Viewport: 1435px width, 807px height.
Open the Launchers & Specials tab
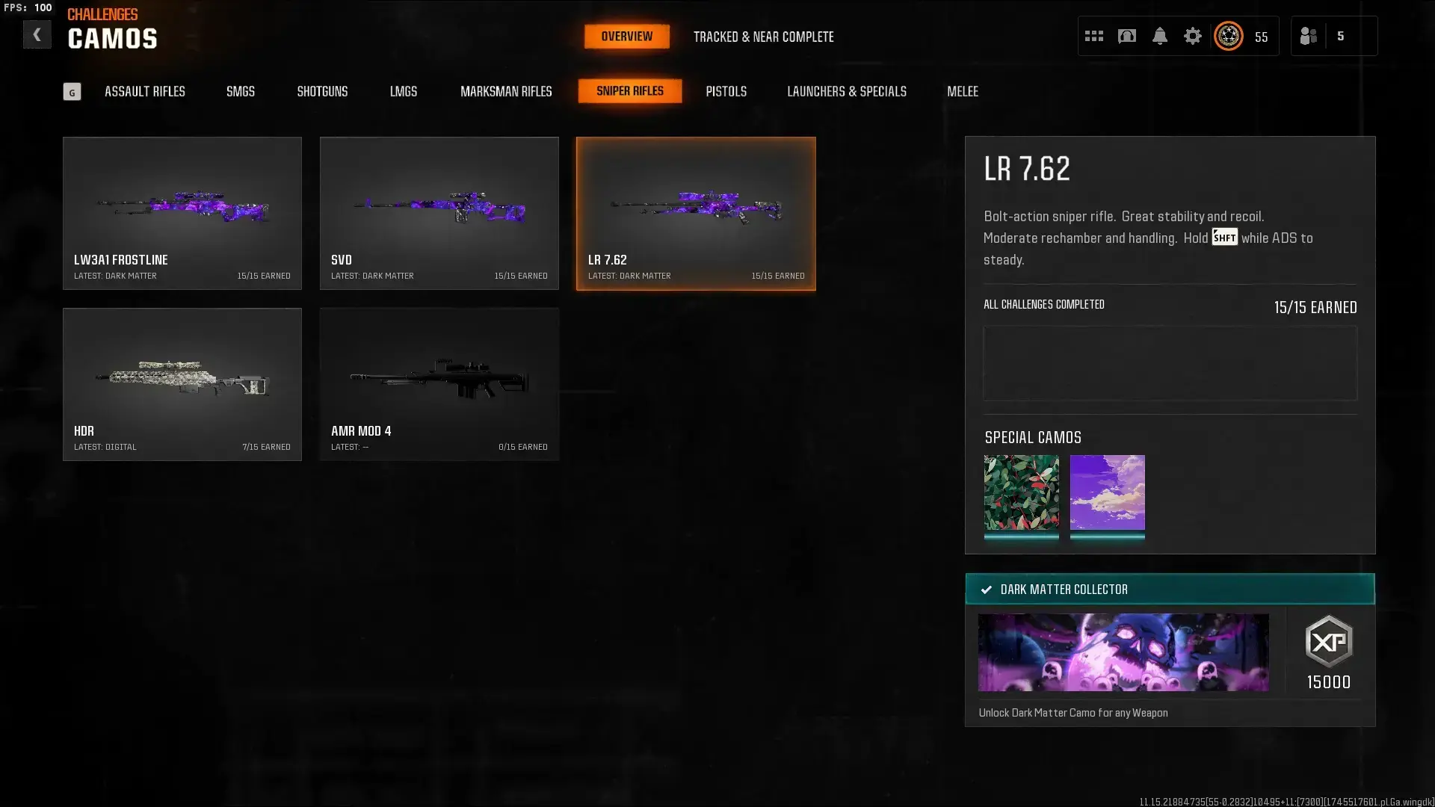[x=847, y=91]
